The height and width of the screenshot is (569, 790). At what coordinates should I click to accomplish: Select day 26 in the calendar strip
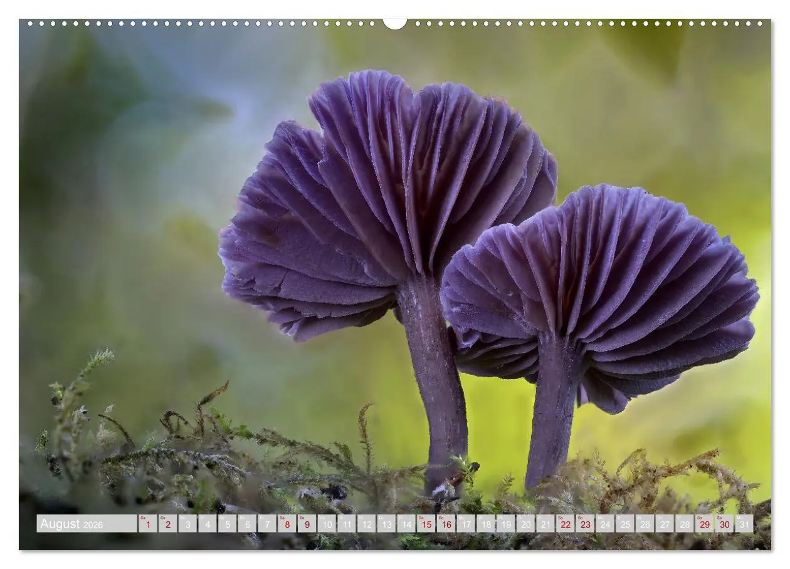point(645,524)
